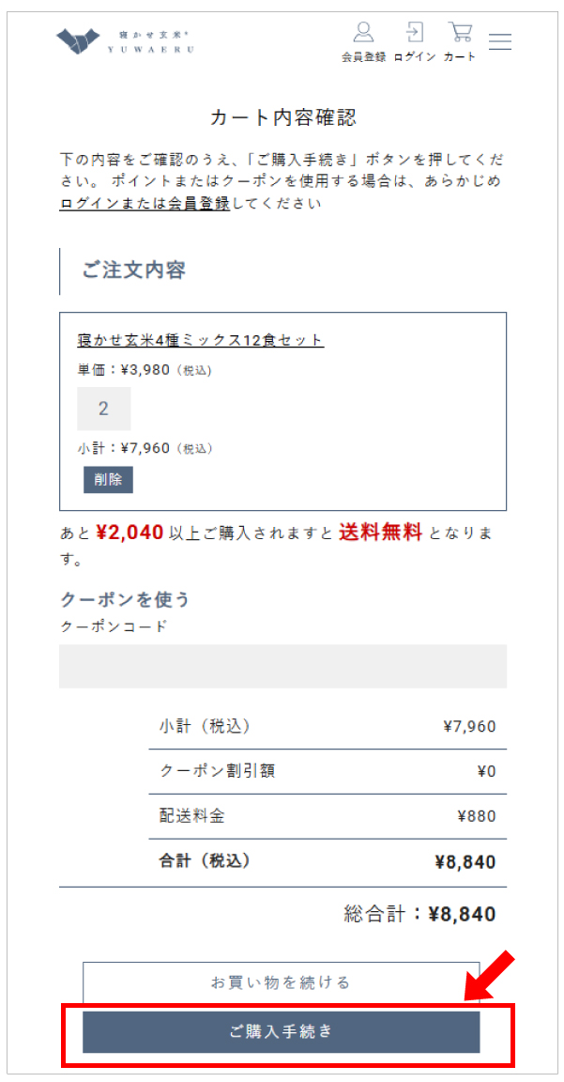Screen dimensions: 564x1082
Task: Click the red ¥2,040 amount
Action: (x=130, y=532)
